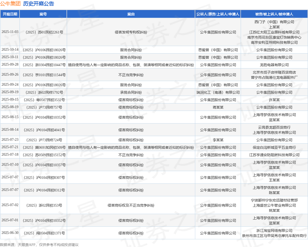
Task: Click defendant 云霄县龙颖百货商行
Action: coord(274,127)
